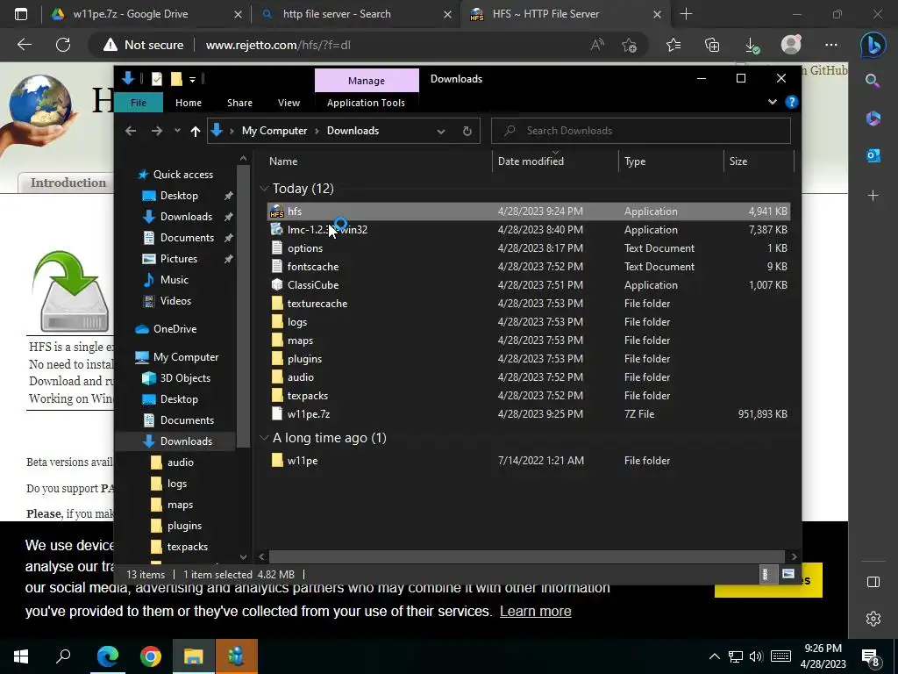
Task: Select the w11pe folder
Action: (303, 461)
